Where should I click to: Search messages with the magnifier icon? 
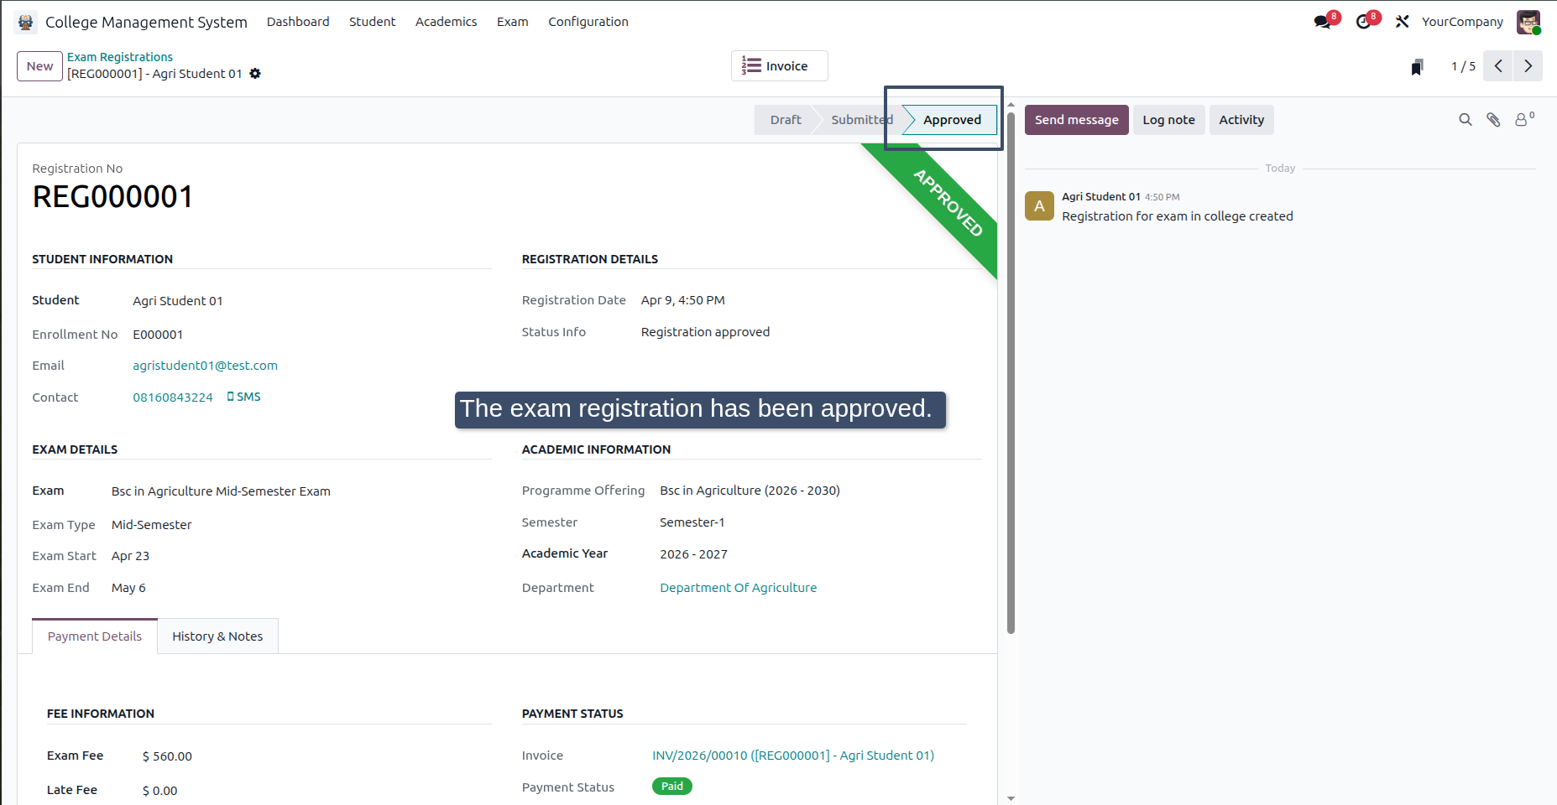point(1466,120)
